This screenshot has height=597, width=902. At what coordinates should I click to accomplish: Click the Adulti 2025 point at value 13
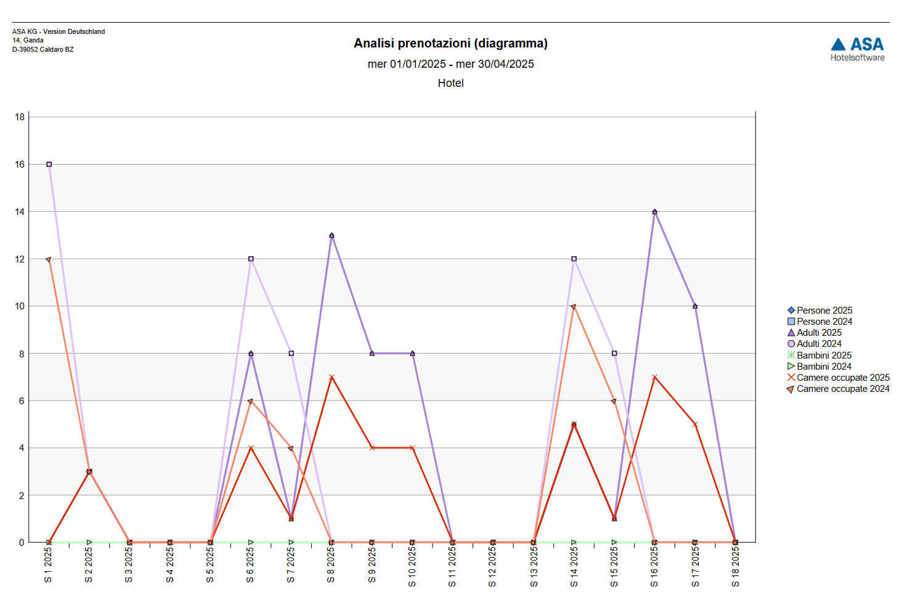click(331, 235)
